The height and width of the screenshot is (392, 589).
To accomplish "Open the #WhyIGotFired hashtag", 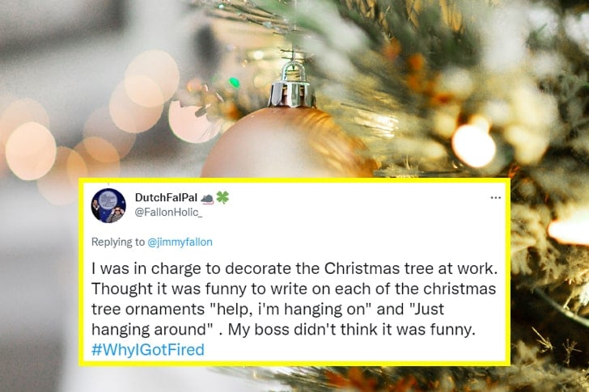I will tap(148, 349).
